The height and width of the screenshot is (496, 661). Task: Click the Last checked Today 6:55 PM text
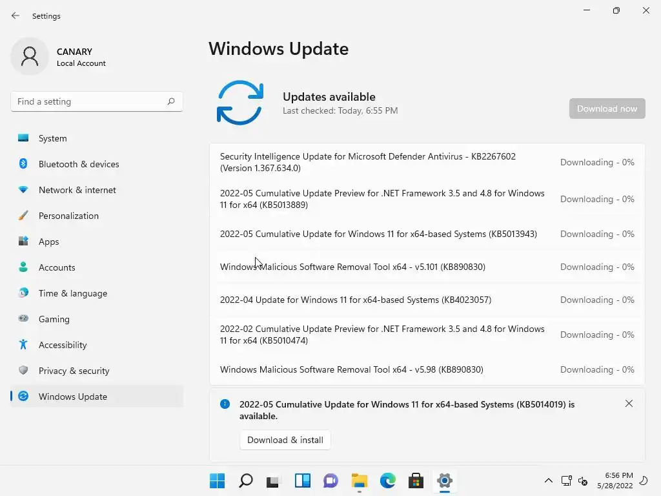pos(340,110)
